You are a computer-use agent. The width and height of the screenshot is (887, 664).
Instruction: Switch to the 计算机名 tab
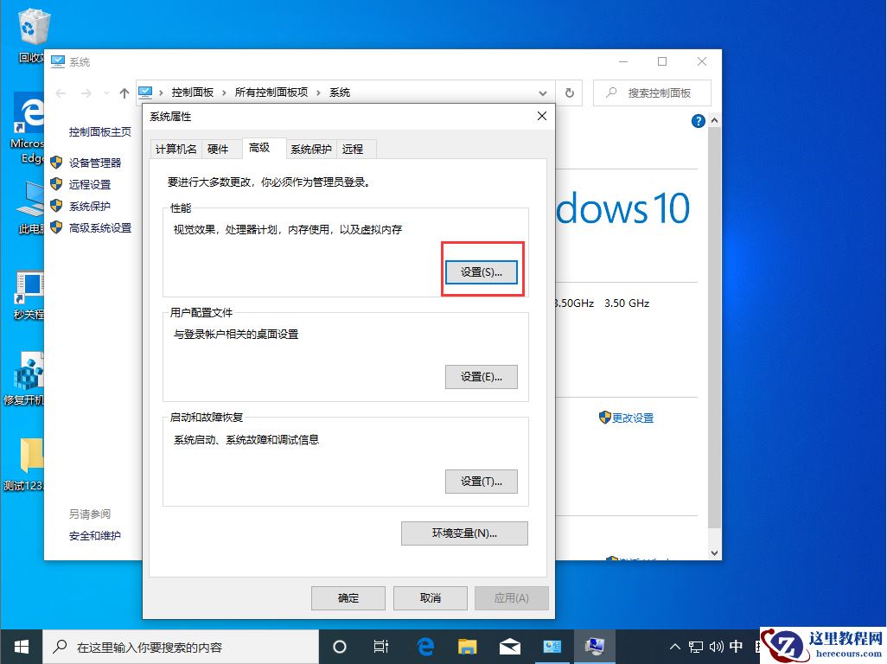pos(175,149)
